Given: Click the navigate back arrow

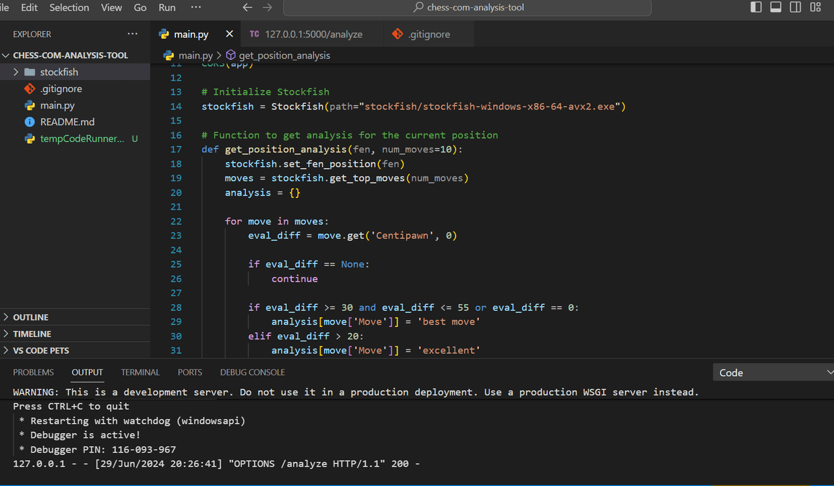Looking at the screenshot, I should pyautogui.click(x=247, y=7).
